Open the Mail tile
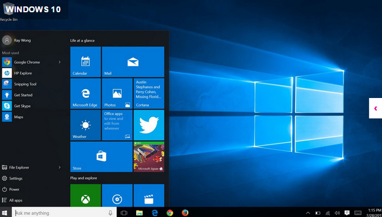The width and height of the screenshot is (382, 217). pyautogui.click(x=133, y=62)
